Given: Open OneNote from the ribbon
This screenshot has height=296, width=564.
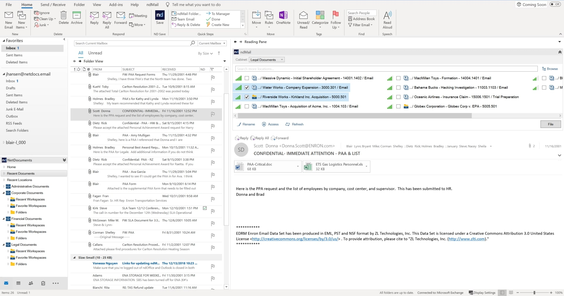Looking at the screenshot, I should pos(283,18).
